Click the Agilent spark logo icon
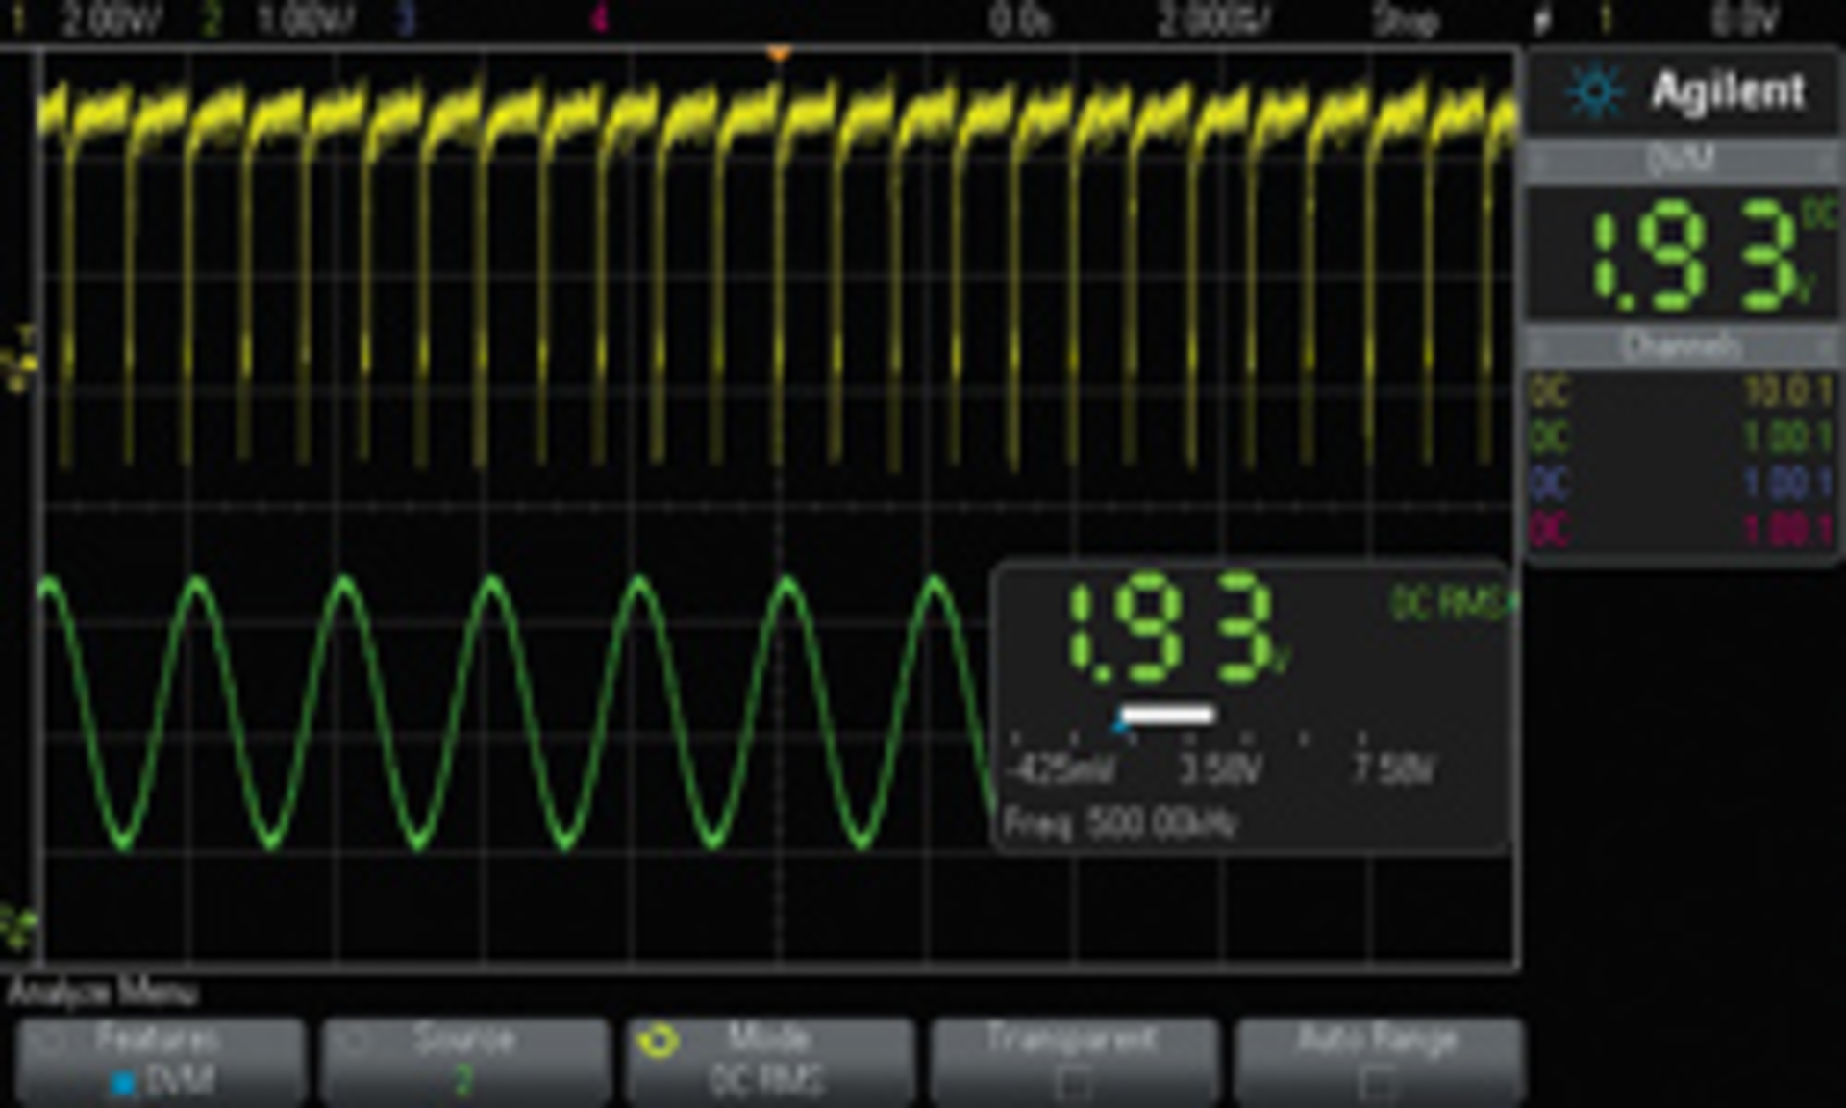Viewport: 1846px width, 1108px height. (1595, 91)
